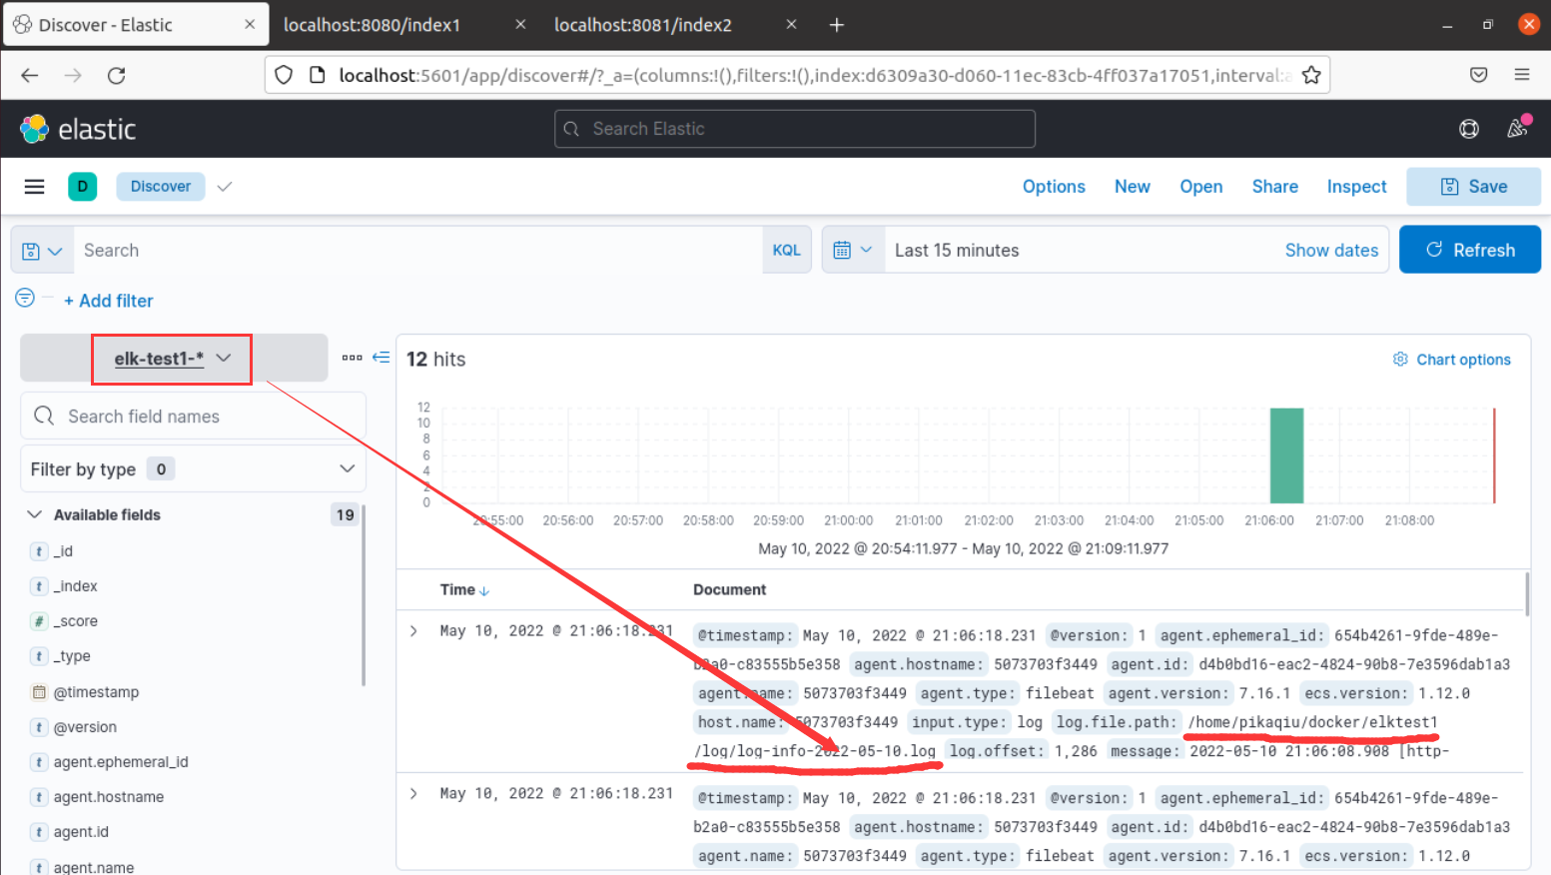The width and height of the screenshot is (1551, 875).
Task: Select the _id field type icon
Action: [x=39, y=551]
